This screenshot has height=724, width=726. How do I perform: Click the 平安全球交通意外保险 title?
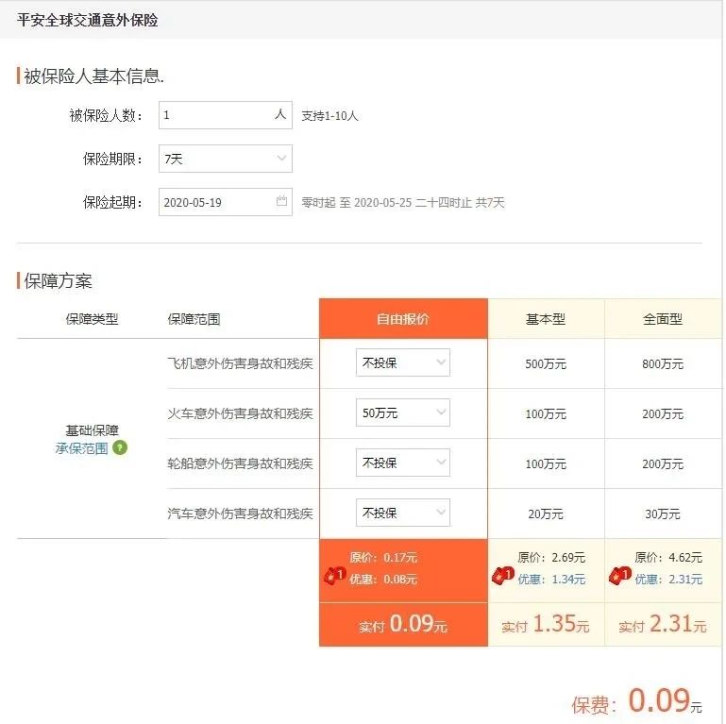click(88, 20)
